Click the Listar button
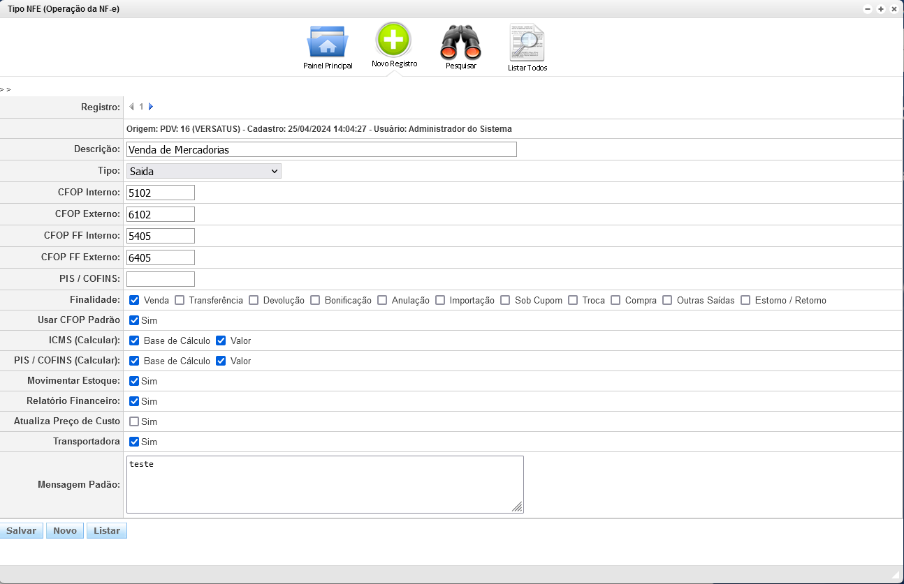The width and height of the screenshot is (904, 584). [x=107, y=531]
